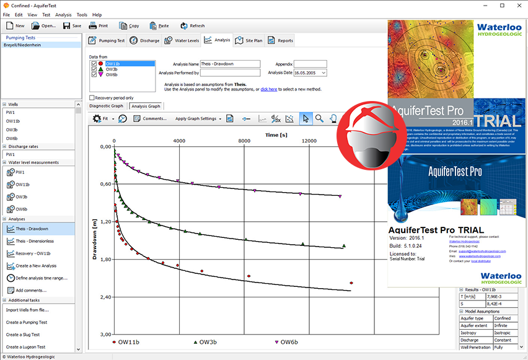The height and width of the screenshot is (360, 528).
Task: Select the magnifier zoom tool
Action: 319,118
